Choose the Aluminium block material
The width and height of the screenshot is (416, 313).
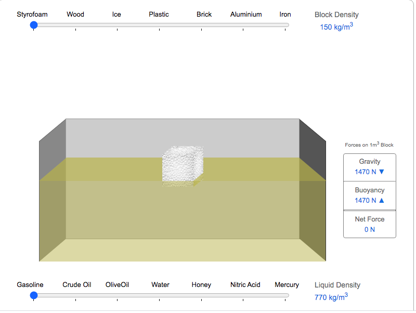point(246,15)
